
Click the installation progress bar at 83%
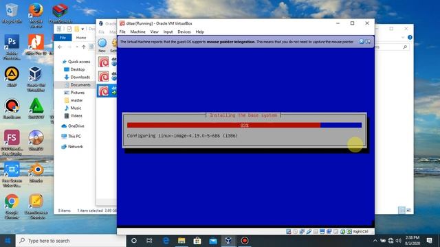click(244, 125)
